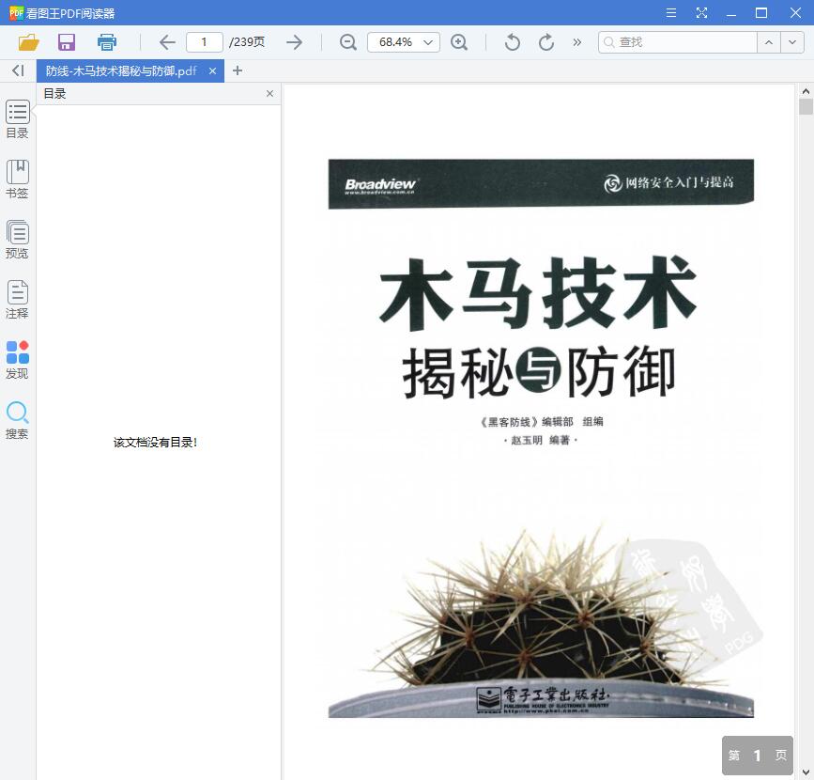Viewport: 814px width, 780px height.
Task: Click the 该文档没有目录! message
Action: point(155,443)
